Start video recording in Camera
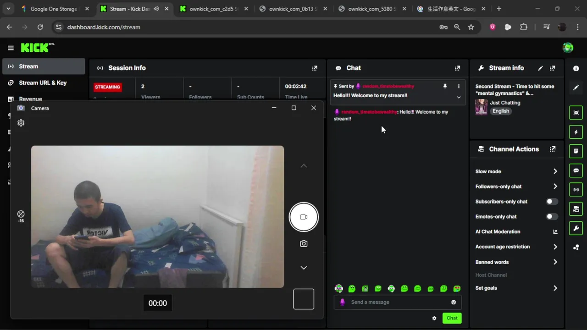587x330 pixels. click(x=304, y=217)
